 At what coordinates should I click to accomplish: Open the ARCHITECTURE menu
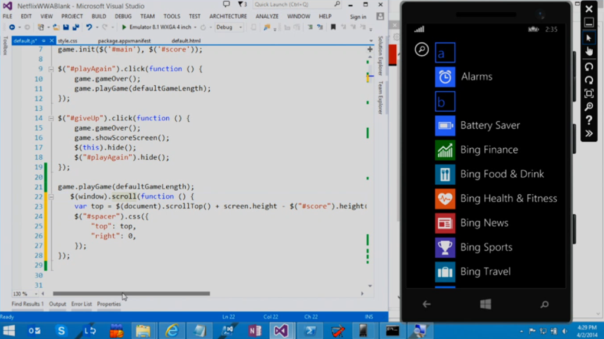coord(228,16)
